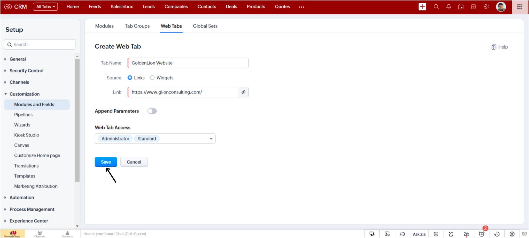Click the Ask Zia button in the status bar

419,234
